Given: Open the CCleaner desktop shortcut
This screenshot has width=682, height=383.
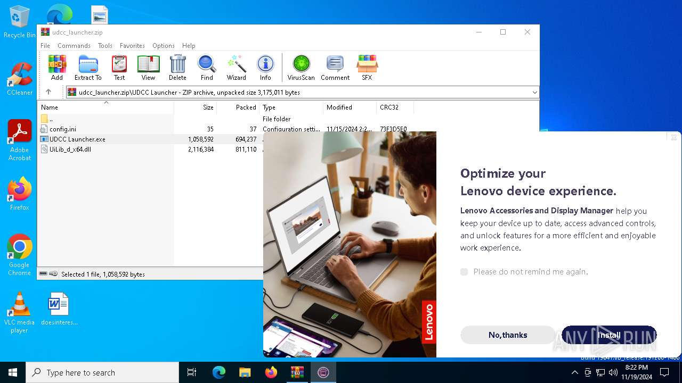Looking at the screenshot, I should tap(20, 80).
